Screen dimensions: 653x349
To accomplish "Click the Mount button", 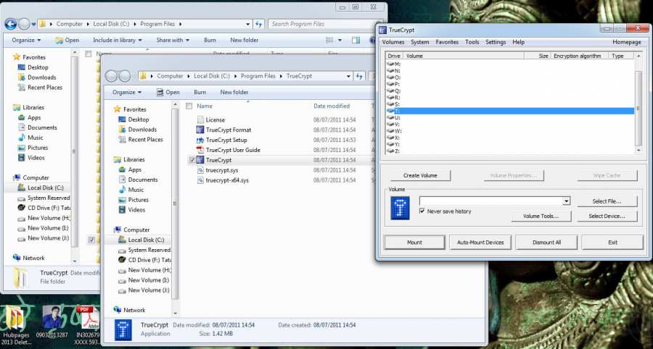I will click(x=414, y=243).
